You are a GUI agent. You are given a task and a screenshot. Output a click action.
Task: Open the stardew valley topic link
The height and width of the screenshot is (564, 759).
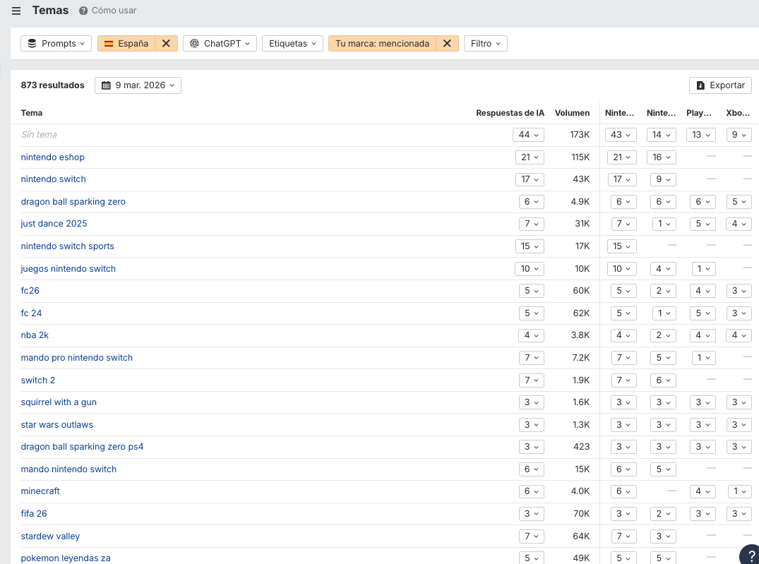[50, 536]
